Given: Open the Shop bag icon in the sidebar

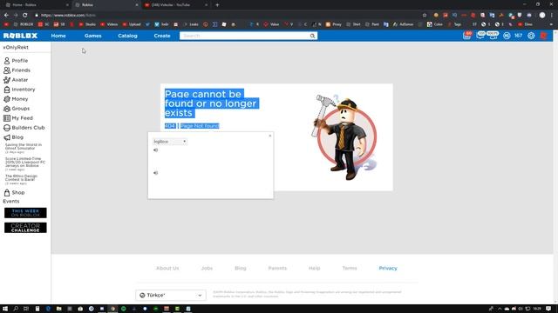Looking at the screenshot, I should point(7,193).
